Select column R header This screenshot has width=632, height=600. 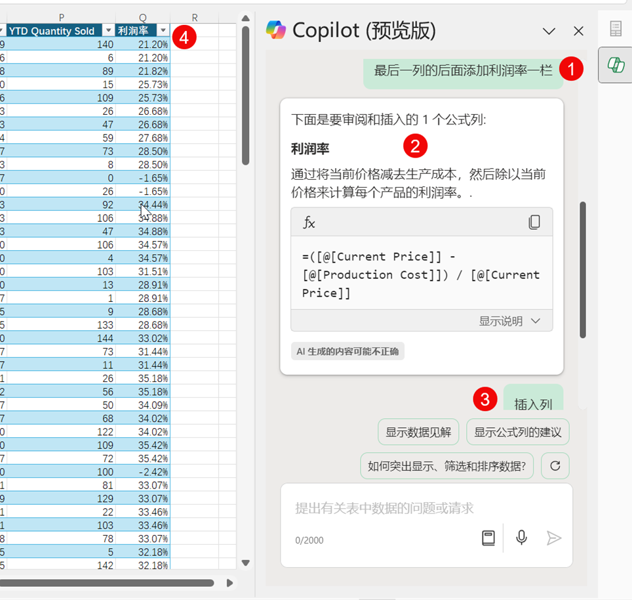point(195,17)
